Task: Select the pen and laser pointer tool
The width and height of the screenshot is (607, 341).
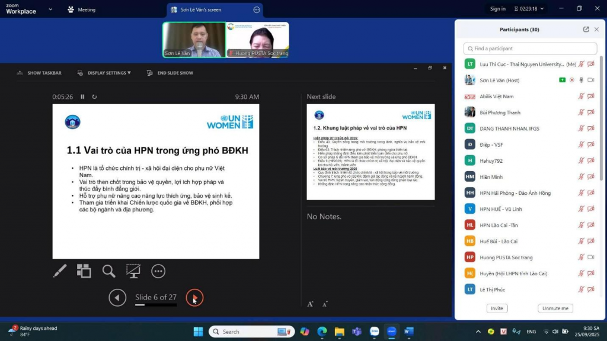Action: click(60, 271)
